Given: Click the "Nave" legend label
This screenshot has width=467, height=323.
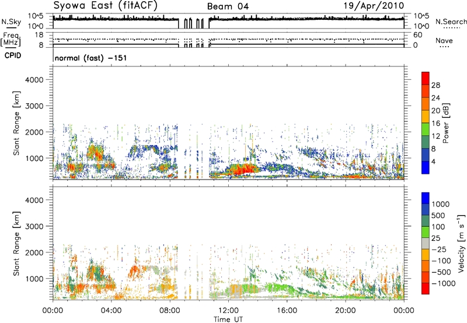Looking at the screenshot, I should click(x=444, y=40).
